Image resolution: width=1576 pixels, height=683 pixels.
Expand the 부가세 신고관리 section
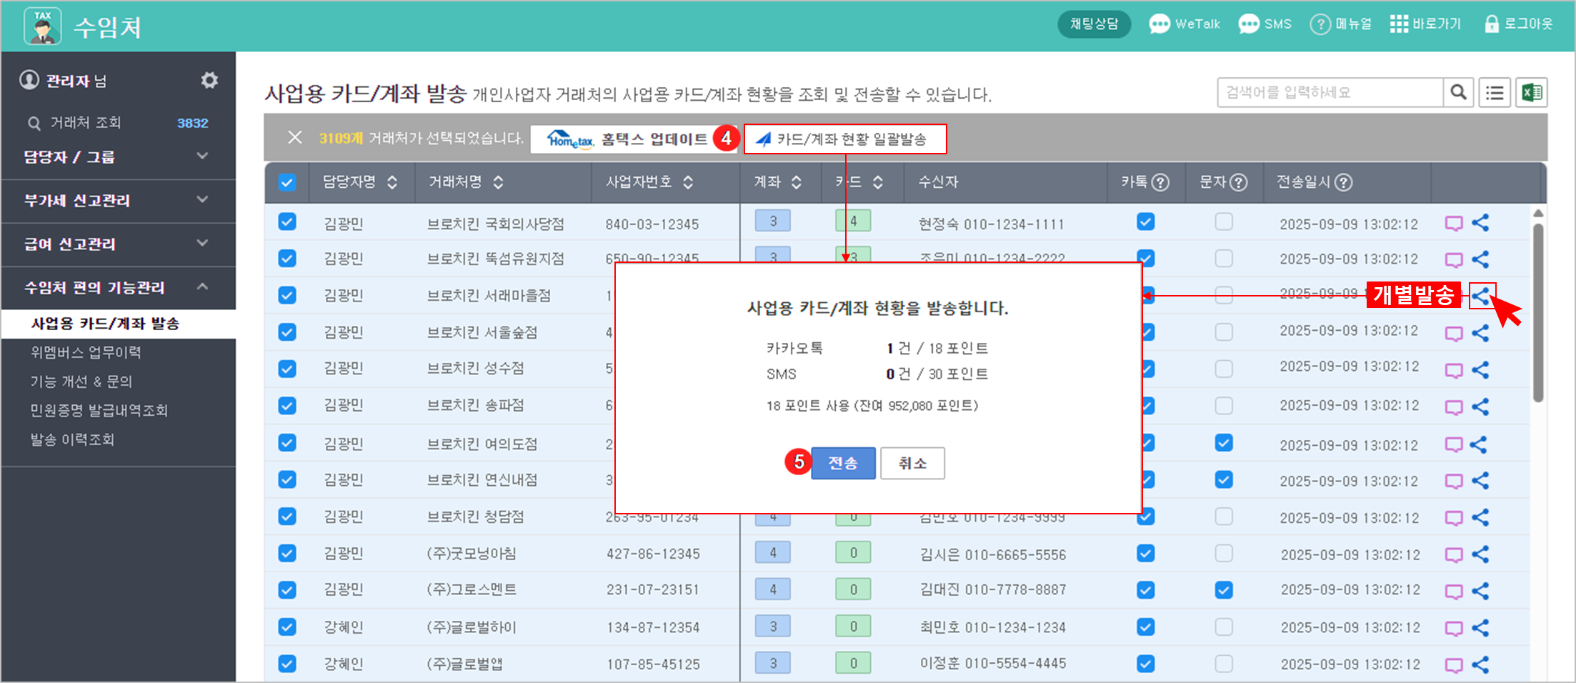point(118,201)
